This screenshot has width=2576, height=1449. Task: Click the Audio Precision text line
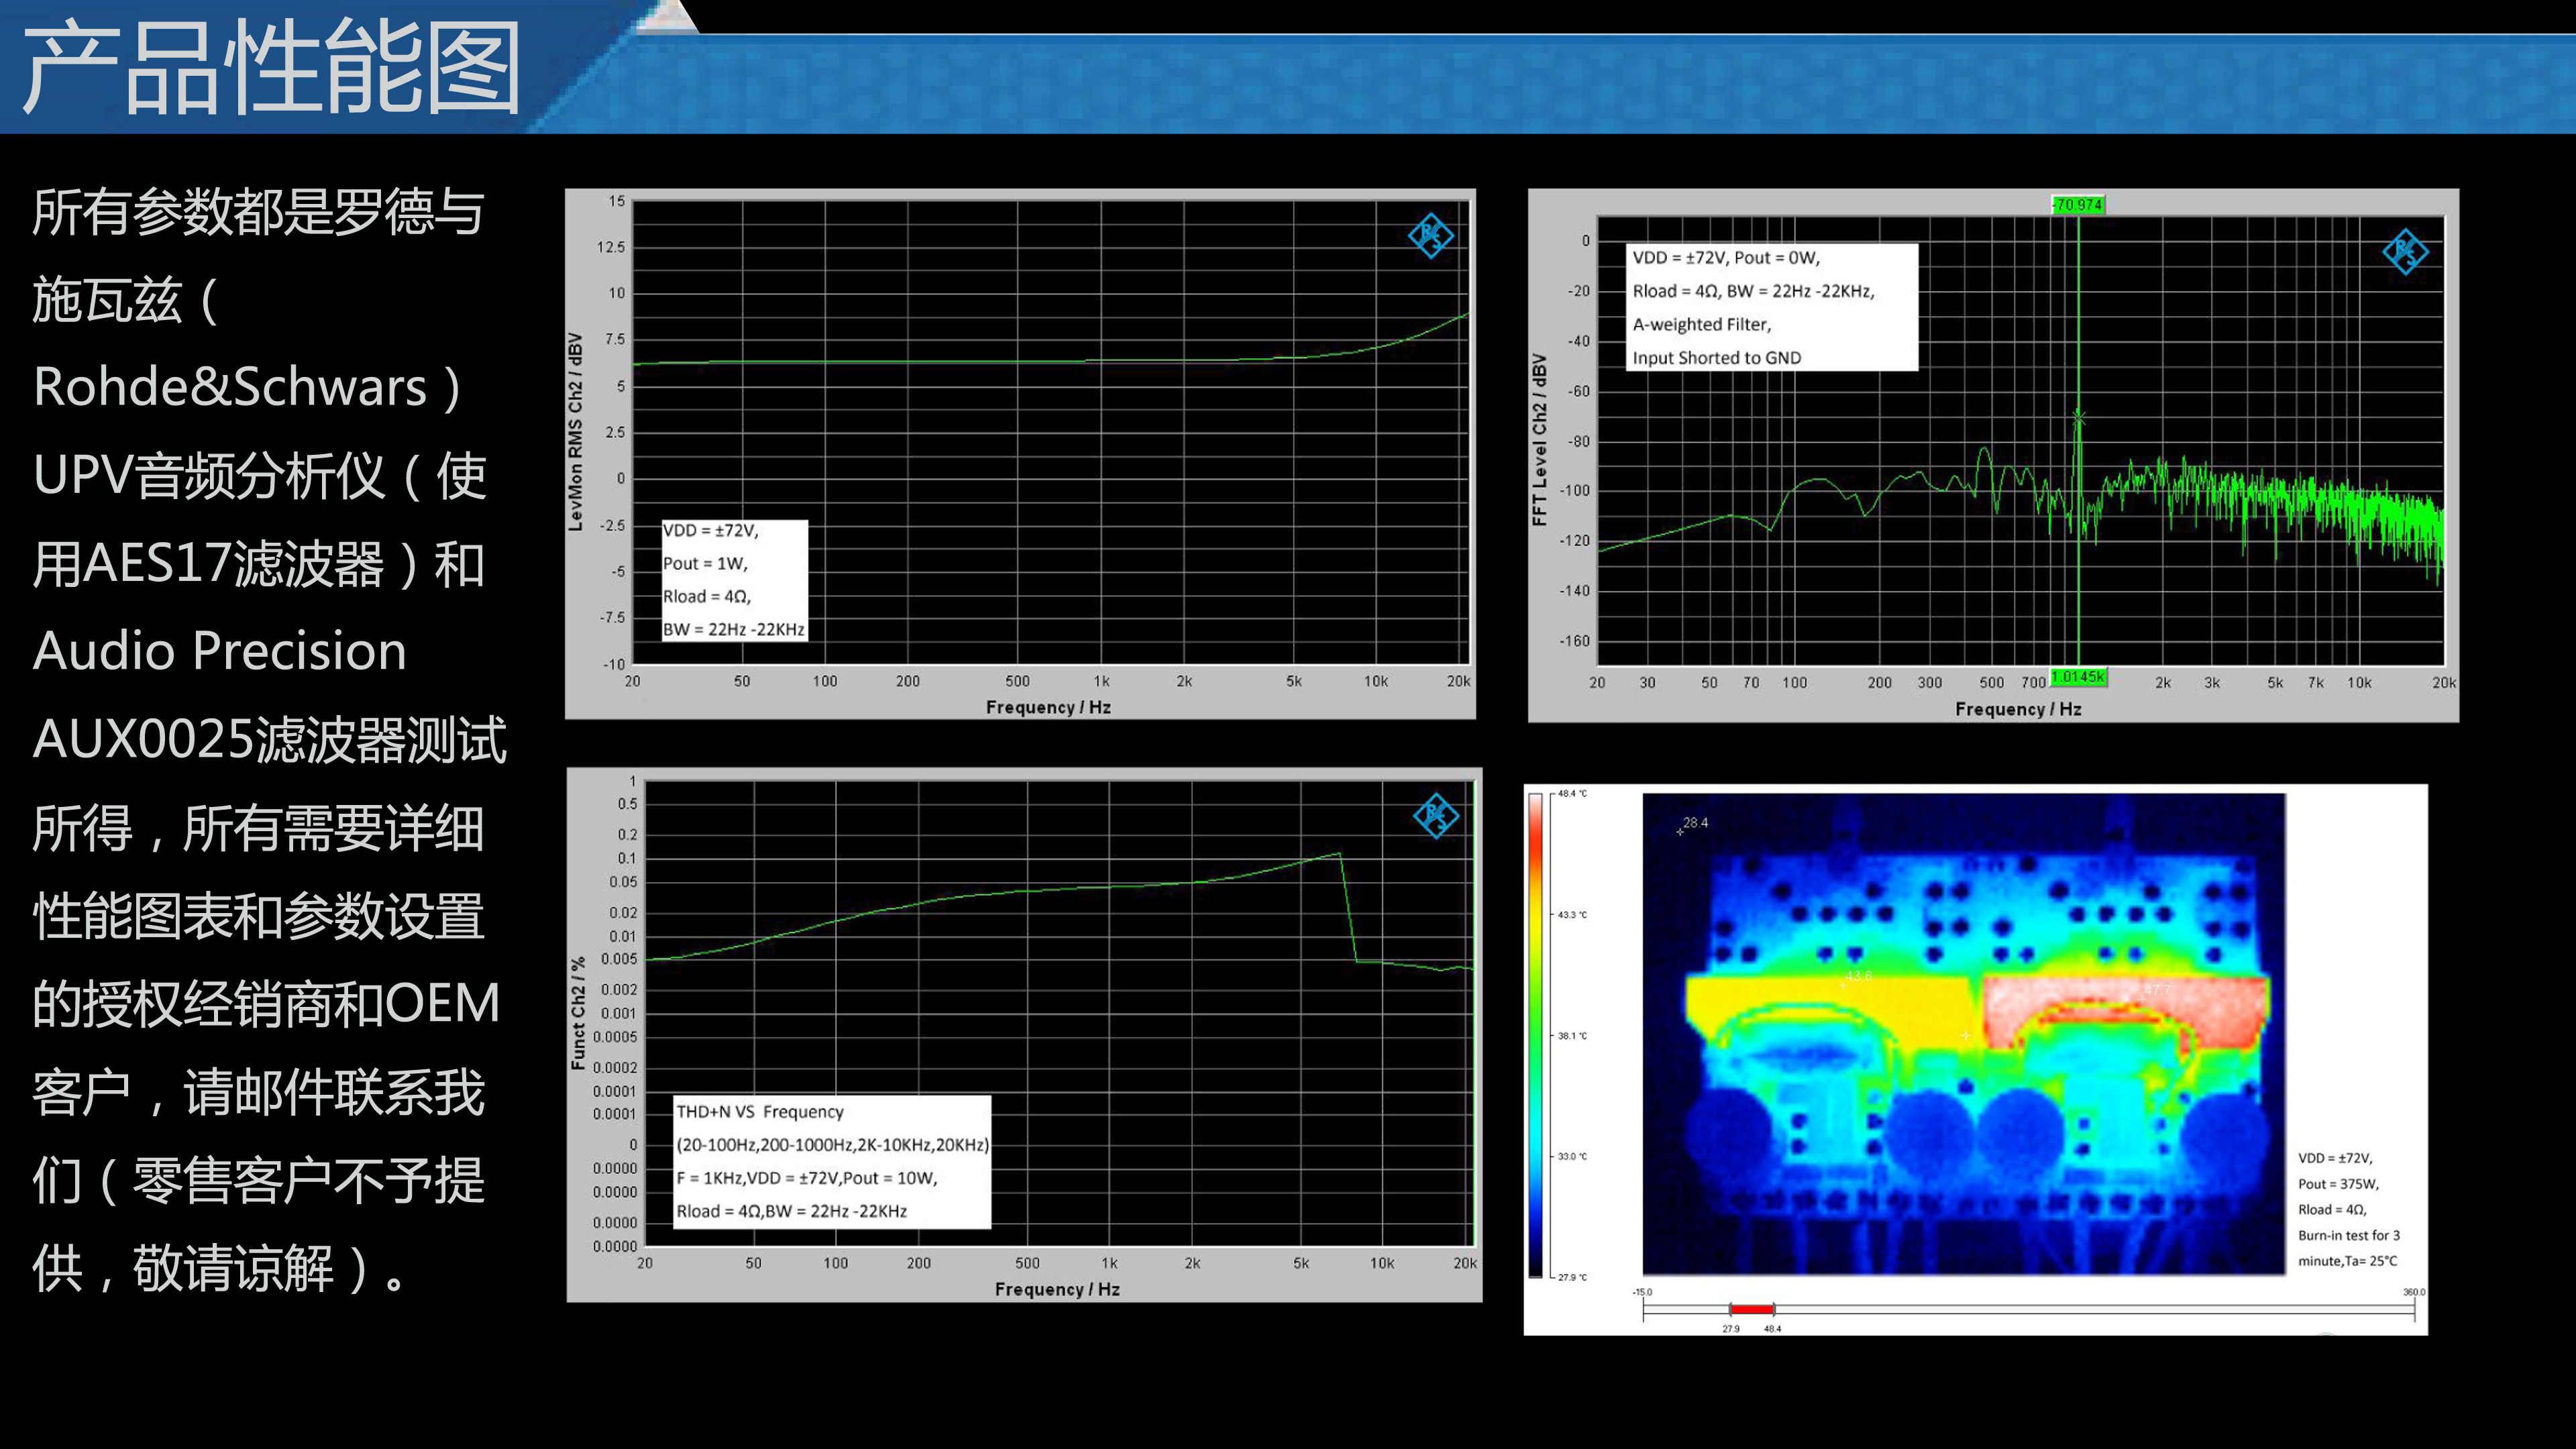(x=220, y=651)
